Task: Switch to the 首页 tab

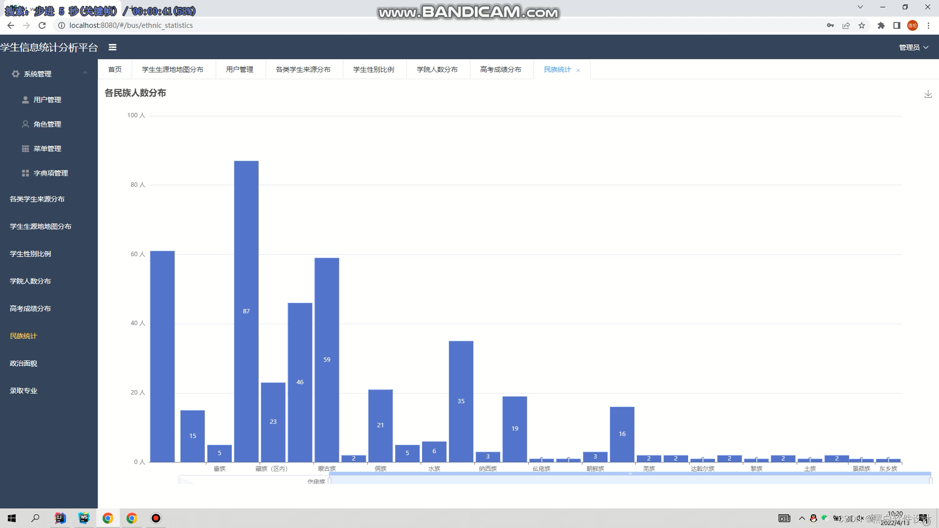Action: point(115,69)
